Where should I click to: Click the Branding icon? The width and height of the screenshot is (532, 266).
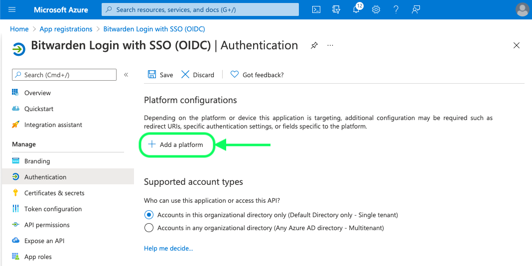click(x=15, y=161)
